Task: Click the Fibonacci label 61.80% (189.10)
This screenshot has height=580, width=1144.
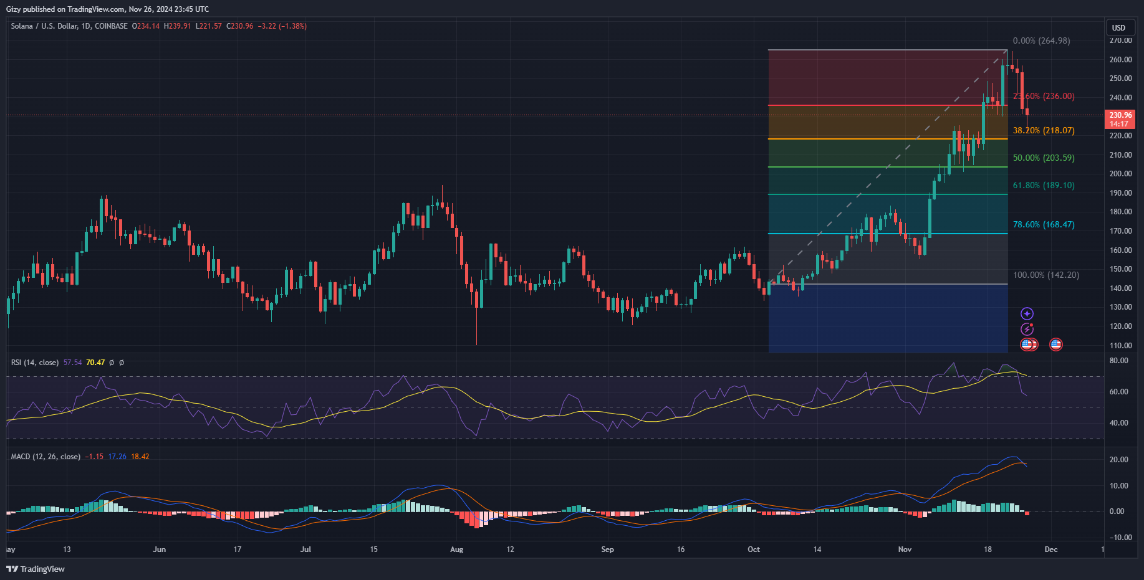Action: click(1044, 185)
